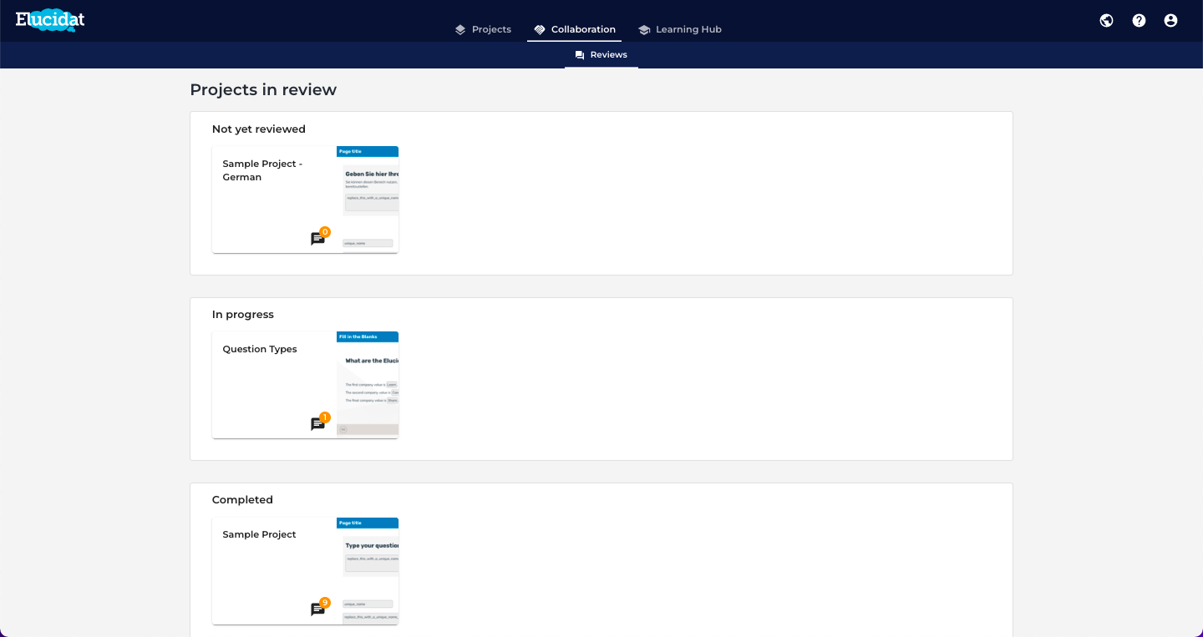Click the Elucidat logo
Screen dimensions: 1203x637
tap(50, 20)
